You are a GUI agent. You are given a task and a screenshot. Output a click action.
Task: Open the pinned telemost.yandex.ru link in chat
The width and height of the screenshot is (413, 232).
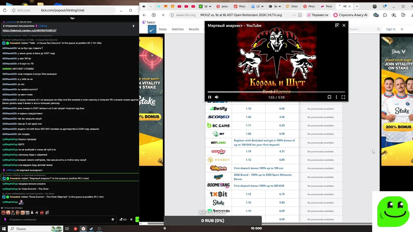click(x=29, y=31)
